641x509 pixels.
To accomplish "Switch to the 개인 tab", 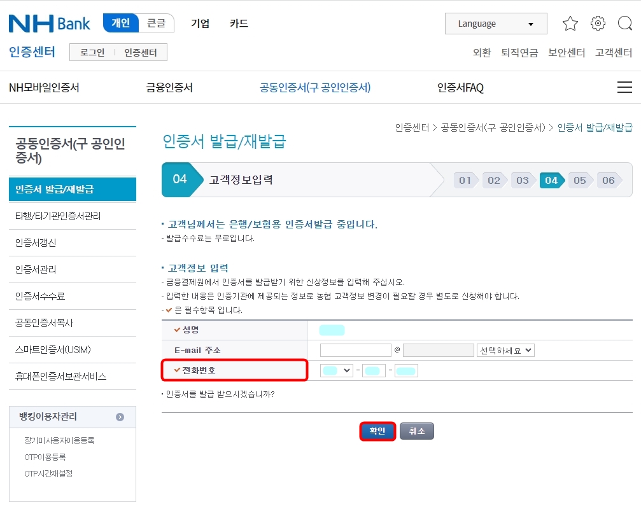I will 122,22.
